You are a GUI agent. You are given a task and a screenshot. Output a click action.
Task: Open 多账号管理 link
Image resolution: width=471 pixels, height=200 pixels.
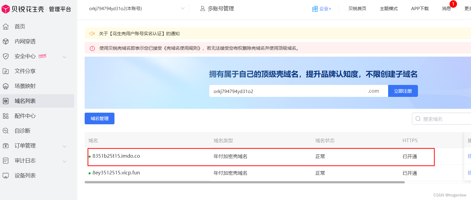coord(221,9)
